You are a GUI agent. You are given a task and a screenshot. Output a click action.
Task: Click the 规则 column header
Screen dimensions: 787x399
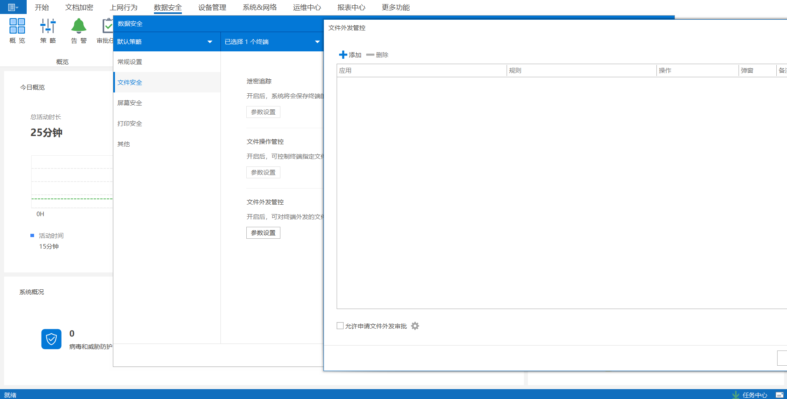coord(581,70)
